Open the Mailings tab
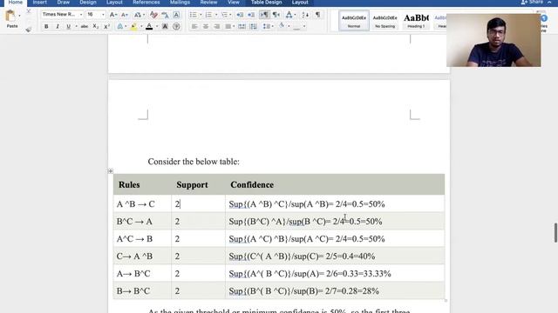The height and width of the screenshot is (313, 558). [180, 3]
